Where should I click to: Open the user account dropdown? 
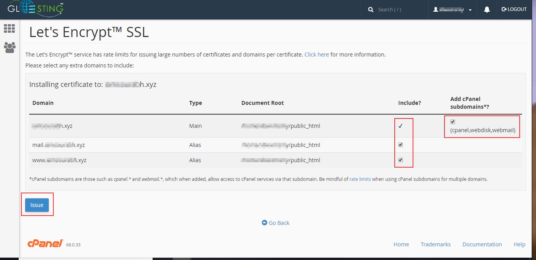point(453,10)
